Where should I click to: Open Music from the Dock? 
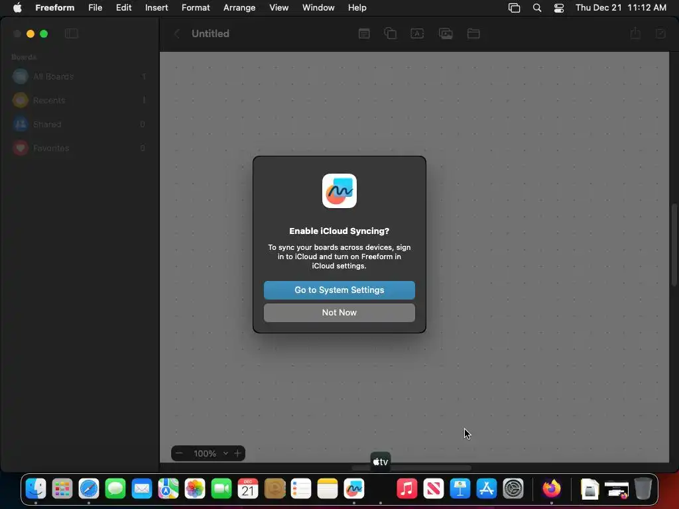point(407,489)
